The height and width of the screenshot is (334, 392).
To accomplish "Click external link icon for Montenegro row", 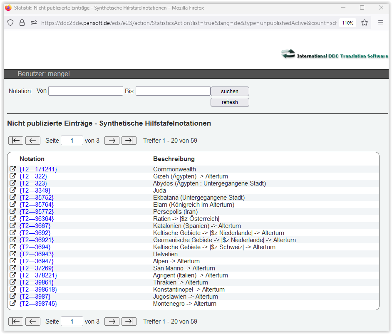I will [x=13, y=304].
